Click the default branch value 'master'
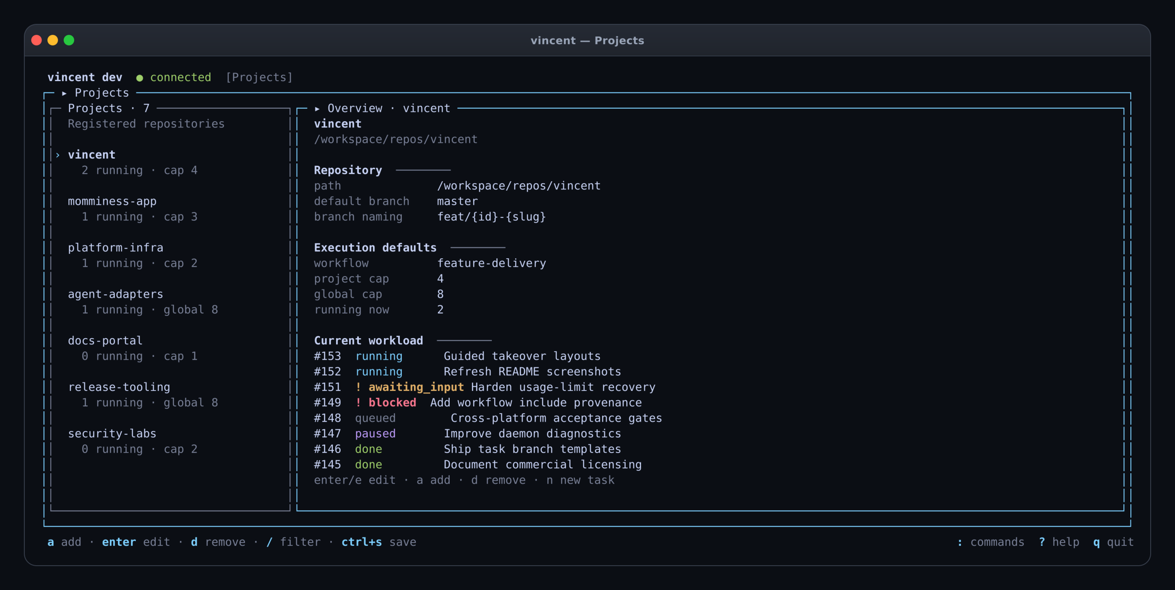Image resolution: width=1175 pixels, height=590 pixels. tap(457, 202)
